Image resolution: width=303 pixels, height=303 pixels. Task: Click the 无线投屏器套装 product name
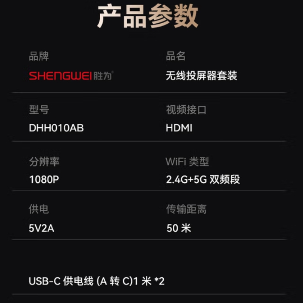click(202, 76)
